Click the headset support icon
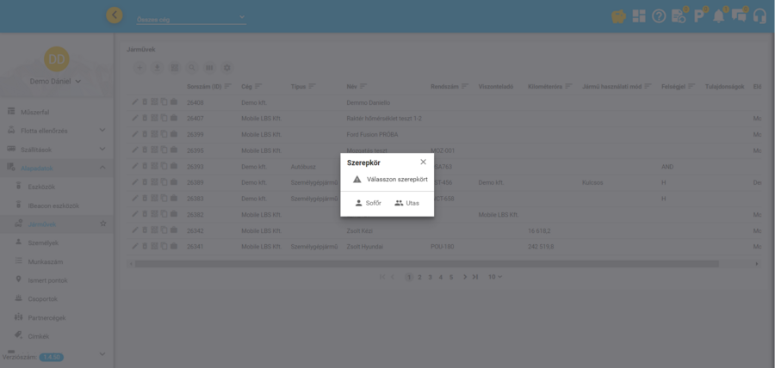Image resolution: width=775 pixels, height=368 pixels. click(759, 16)
